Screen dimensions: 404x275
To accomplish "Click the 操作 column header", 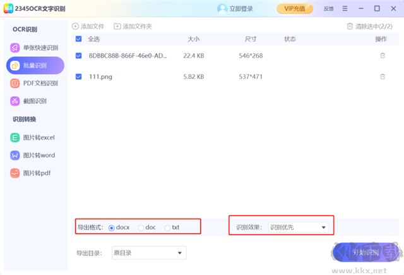I will 381,39.
